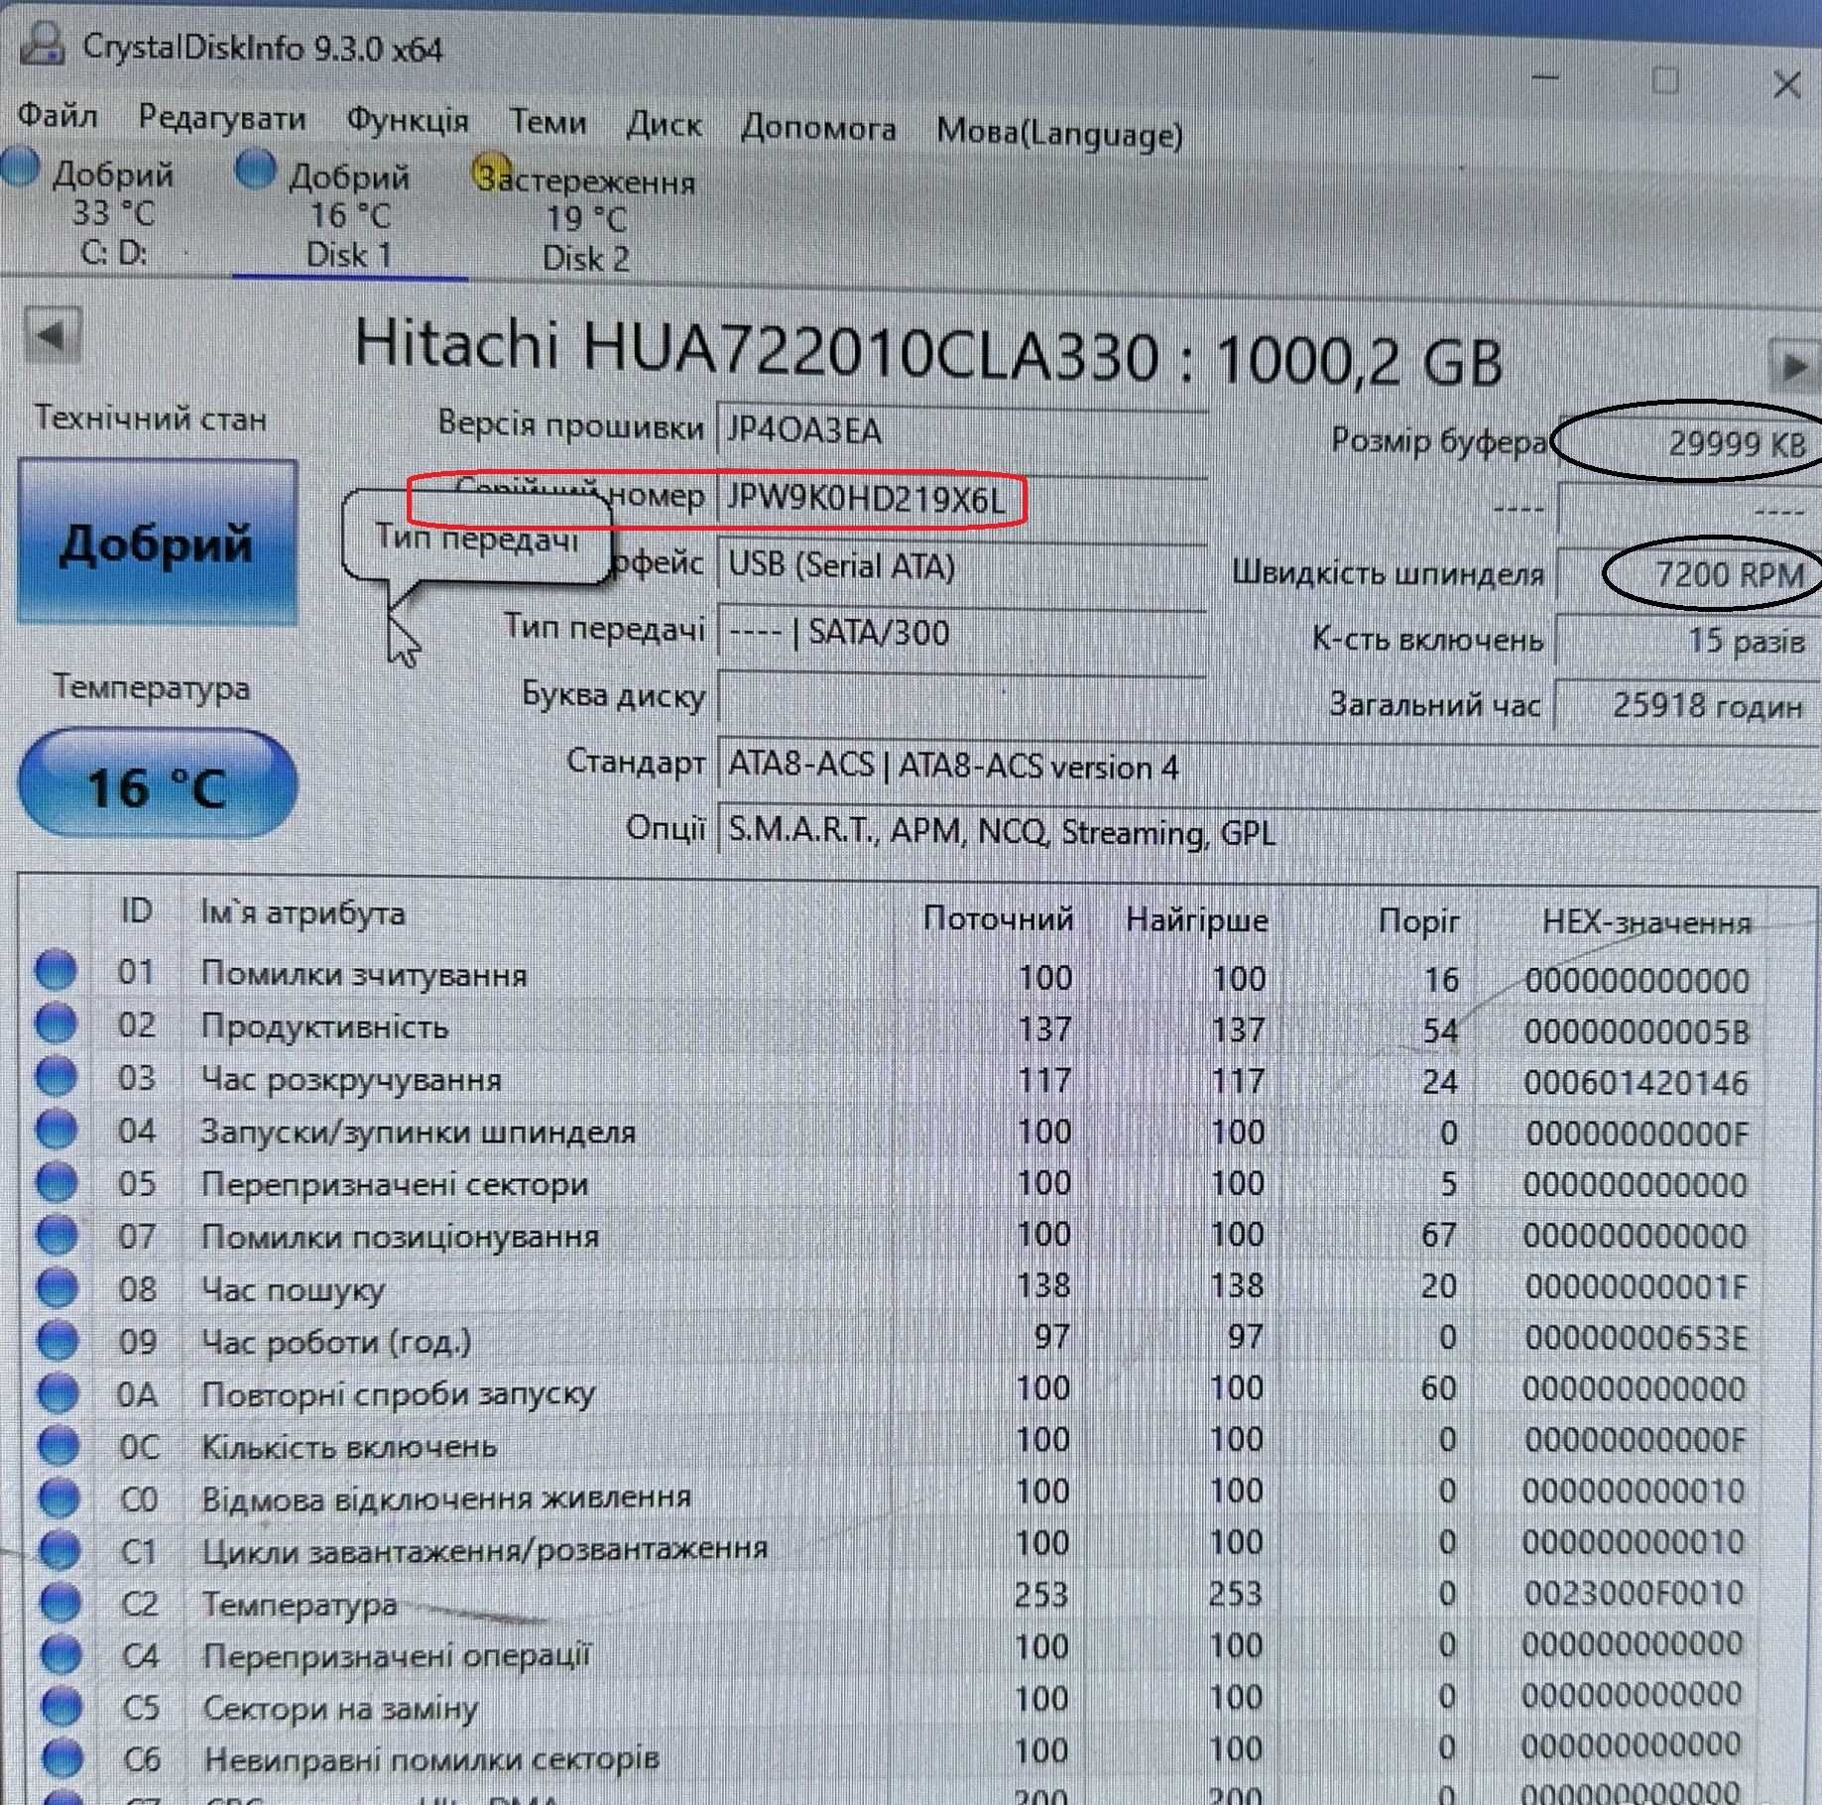1822x1805 pixels.
Task: Click the standard field ATA8-ACS version 4
Action: (1268, 766)
